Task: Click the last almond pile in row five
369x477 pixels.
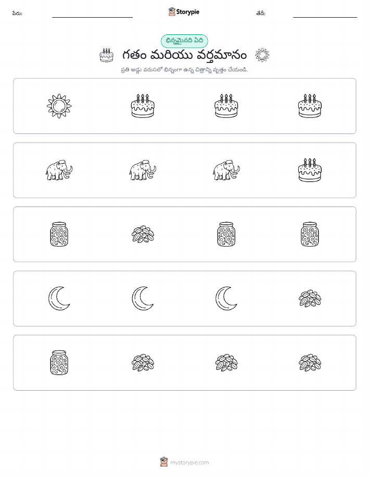Action: point(310,363)
